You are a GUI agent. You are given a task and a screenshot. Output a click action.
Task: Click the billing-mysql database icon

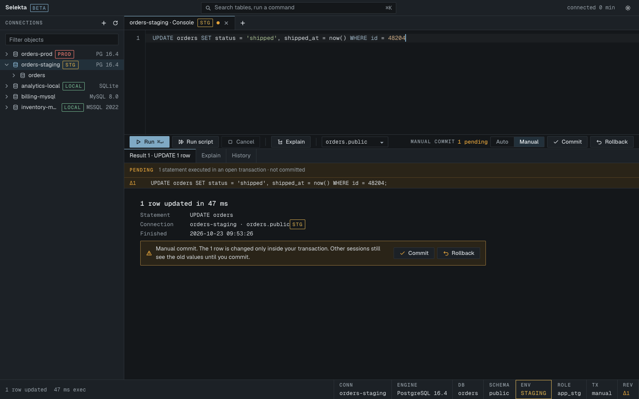click(x=16, y=97)
